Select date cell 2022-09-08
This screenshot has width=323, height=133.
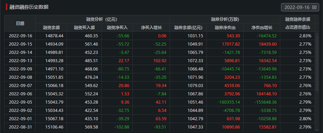coord(20,77)
